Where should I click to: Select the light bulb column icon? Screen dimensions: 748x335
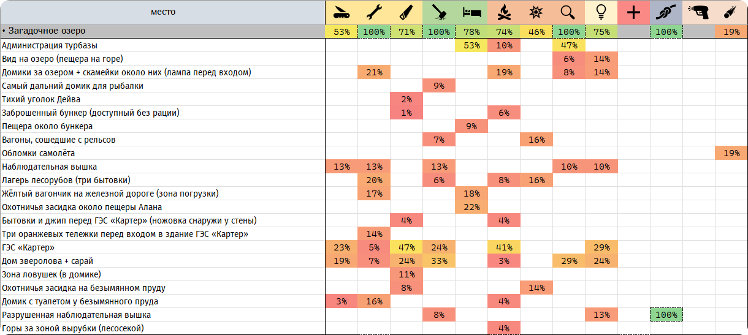(x=601, y=12)
